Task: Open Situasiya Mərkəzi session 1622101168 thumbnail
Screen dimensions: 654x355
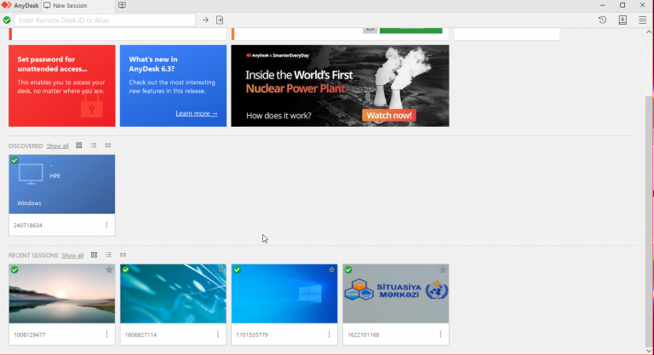Action: click(x=396, y=294)
